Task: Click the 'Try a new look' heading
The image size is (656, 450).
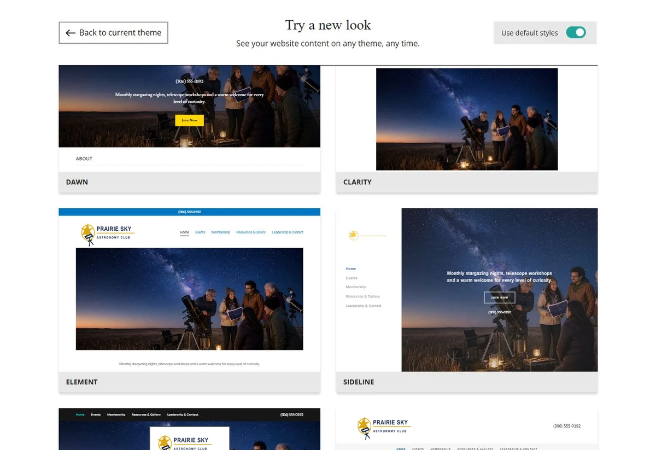Action: (x=328, y=25)
